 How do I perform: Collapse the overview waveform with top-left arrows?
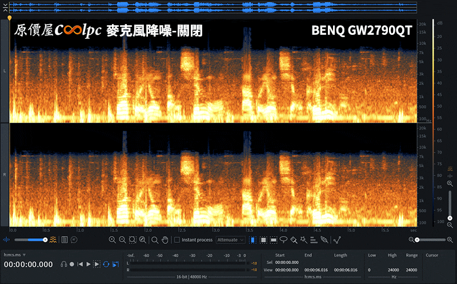click(x=5, y=7)
